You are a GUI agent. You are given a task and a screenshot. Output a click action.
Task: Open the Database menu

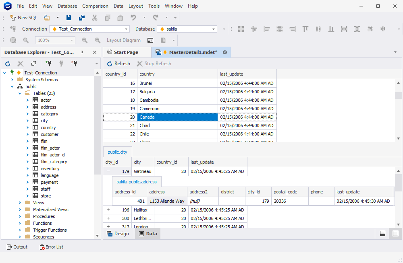click(67, 6)
